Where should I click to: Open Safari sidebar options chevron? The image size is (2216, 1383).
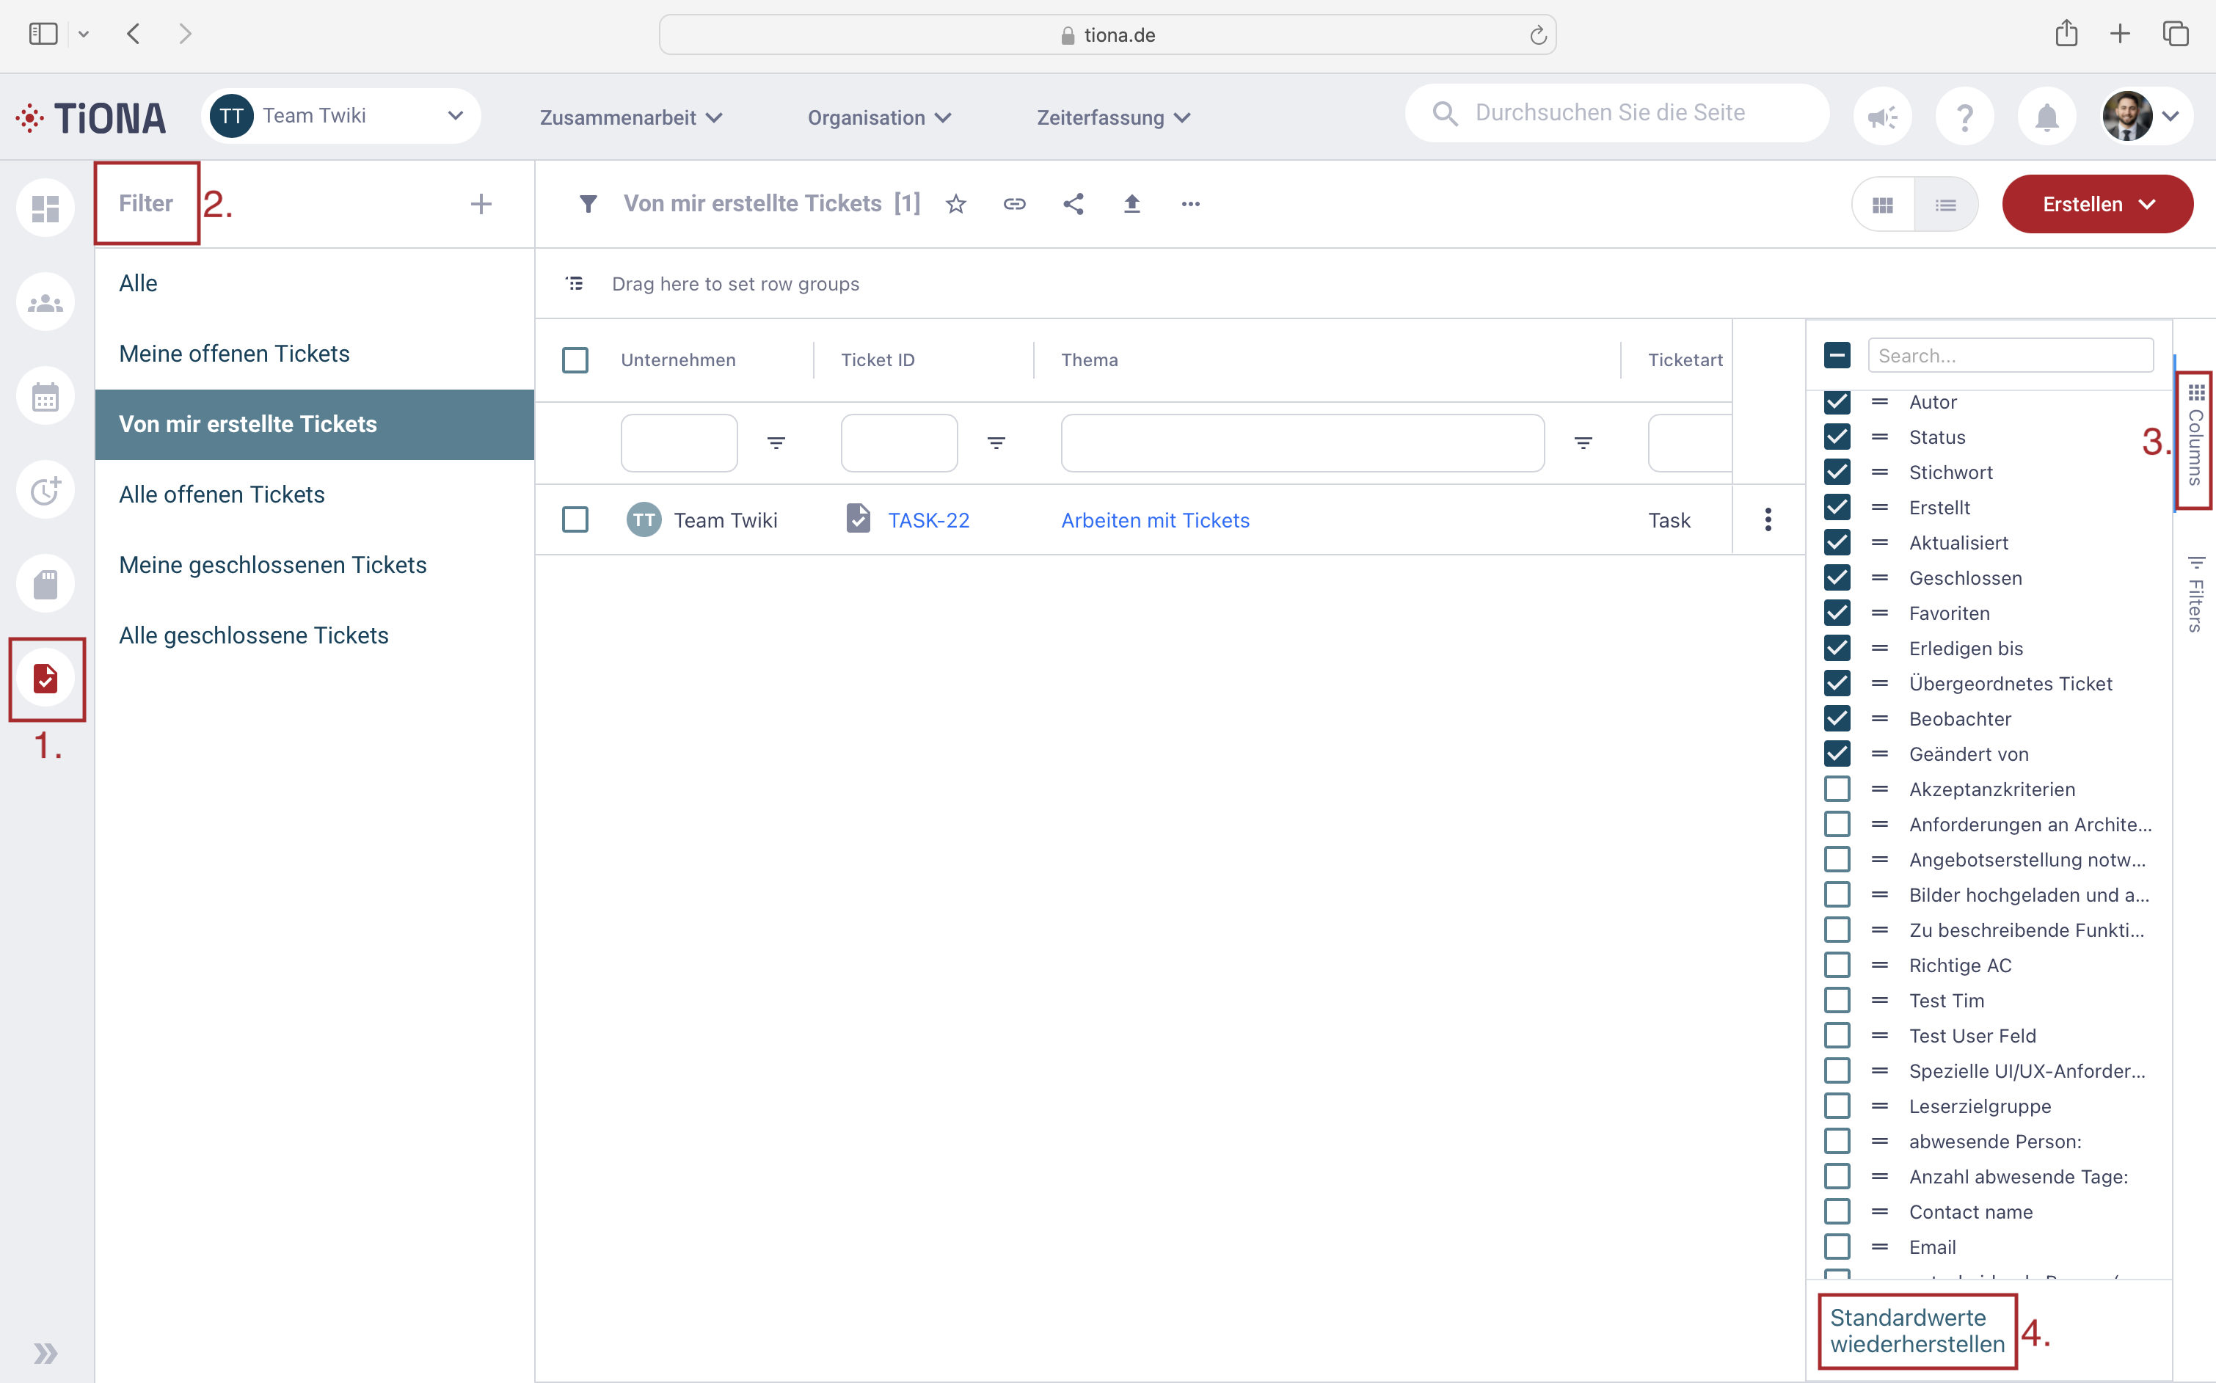(x=83, y=34)
